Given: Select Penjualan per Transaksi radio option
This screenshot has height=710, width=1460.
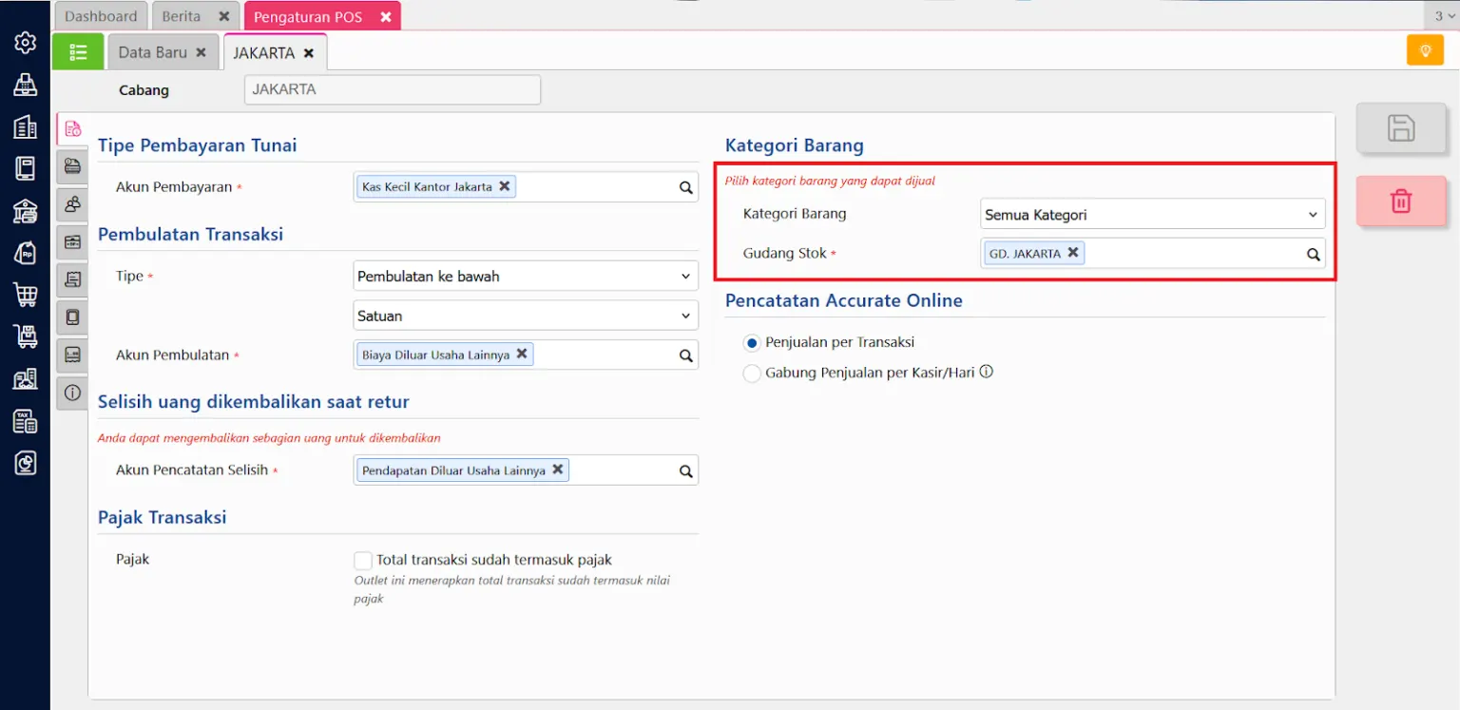Looking at the screenshot, I should [752, 342].
